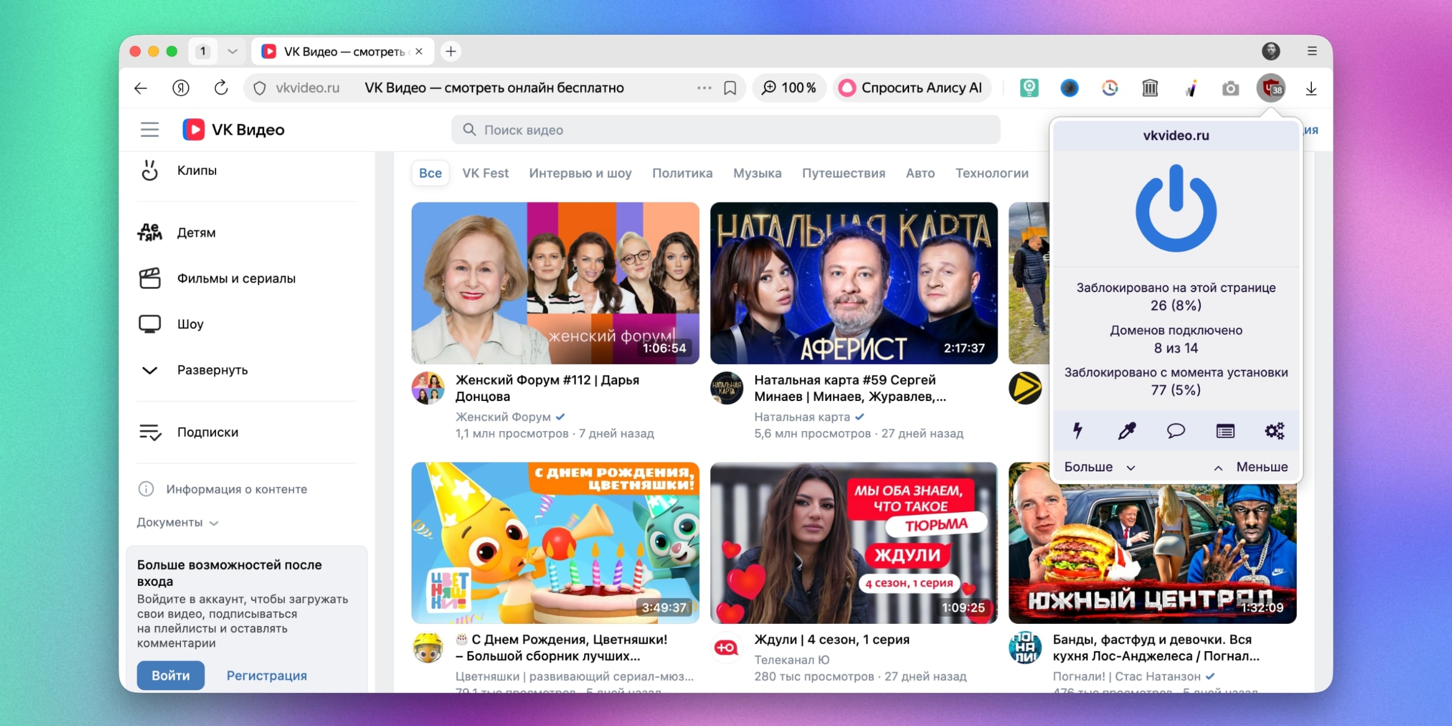Click the Войти button
This screenshot has width=1452, height=726.
(x=171, y=676)
